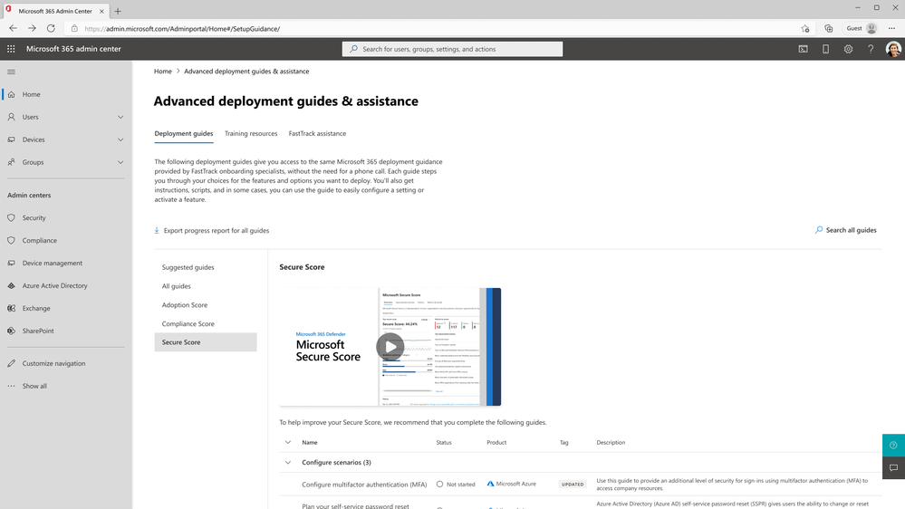Expand the Devices menu chevron
This screenshot has height=509, width=905.
pyautogui.click(x=120, y=139)
